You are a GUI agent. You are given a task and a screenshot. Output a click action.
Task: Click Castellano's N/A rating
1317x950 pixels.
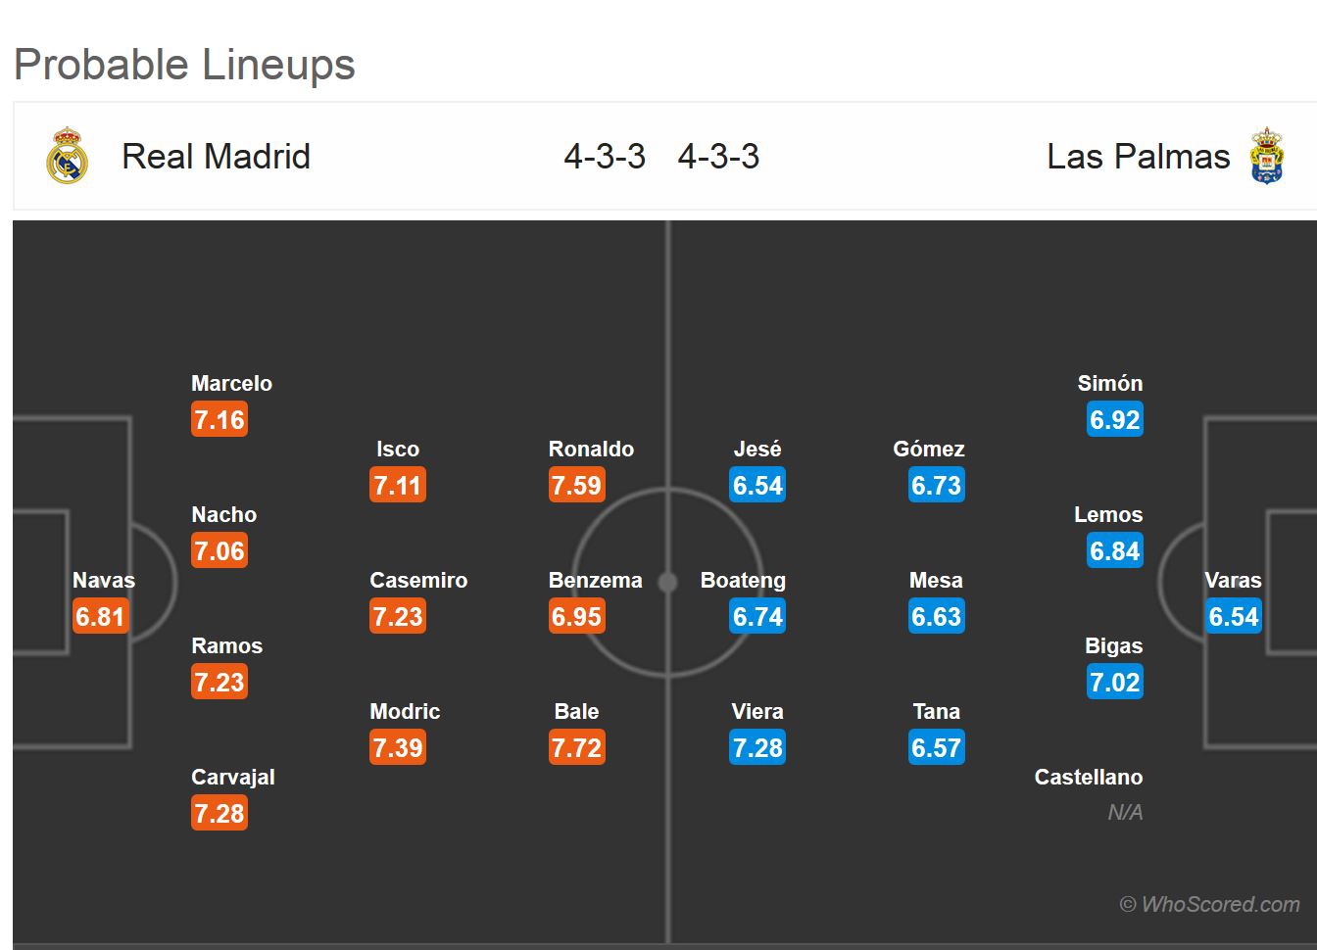(x=1125, y=813)
